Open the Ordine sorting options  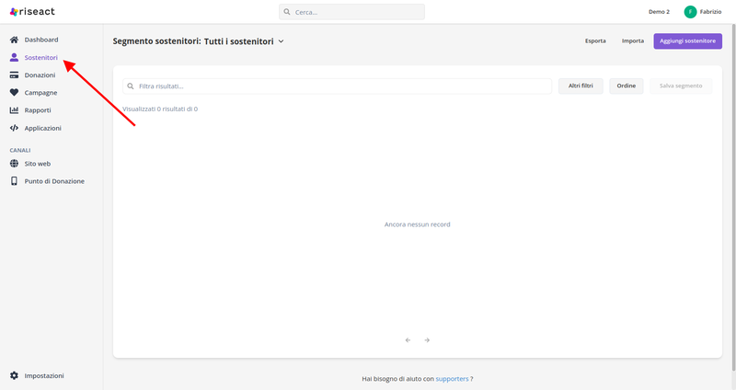[626, 86]
